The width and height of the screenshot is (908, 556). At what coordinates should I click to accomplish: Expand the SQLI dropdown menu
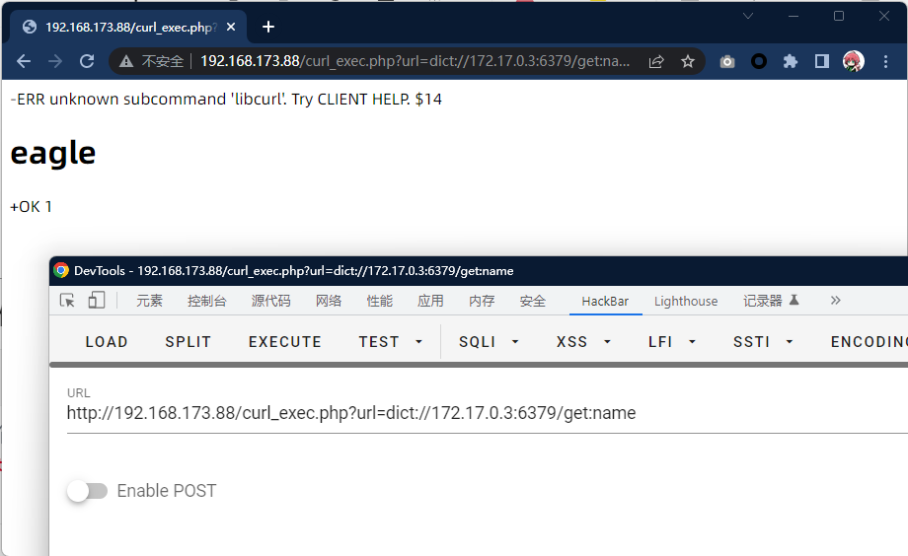489,342
